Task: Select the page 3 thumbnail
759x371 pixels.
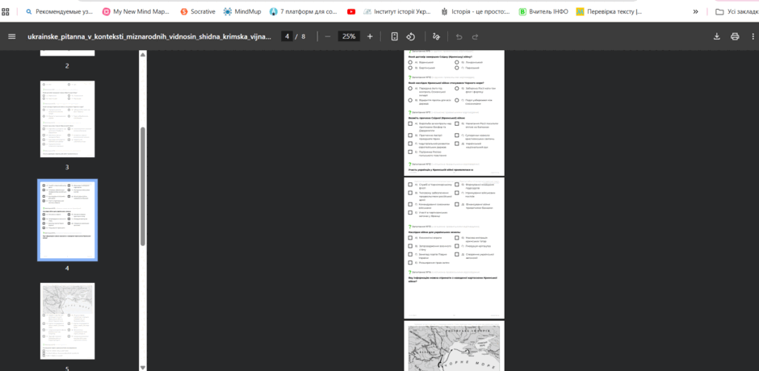Action: point(67,119)
